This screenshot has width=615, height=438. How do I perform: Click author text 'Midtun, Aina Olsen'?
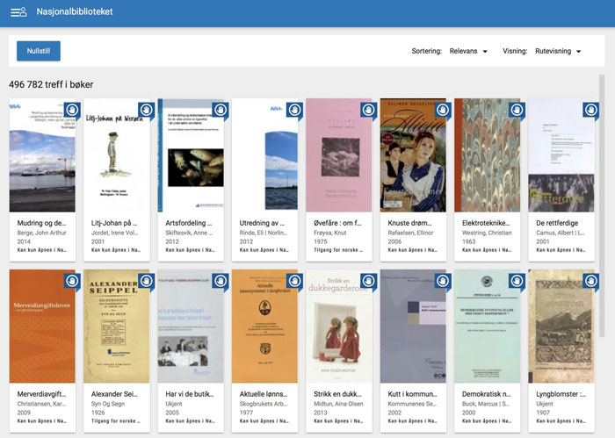click(338, 404)
